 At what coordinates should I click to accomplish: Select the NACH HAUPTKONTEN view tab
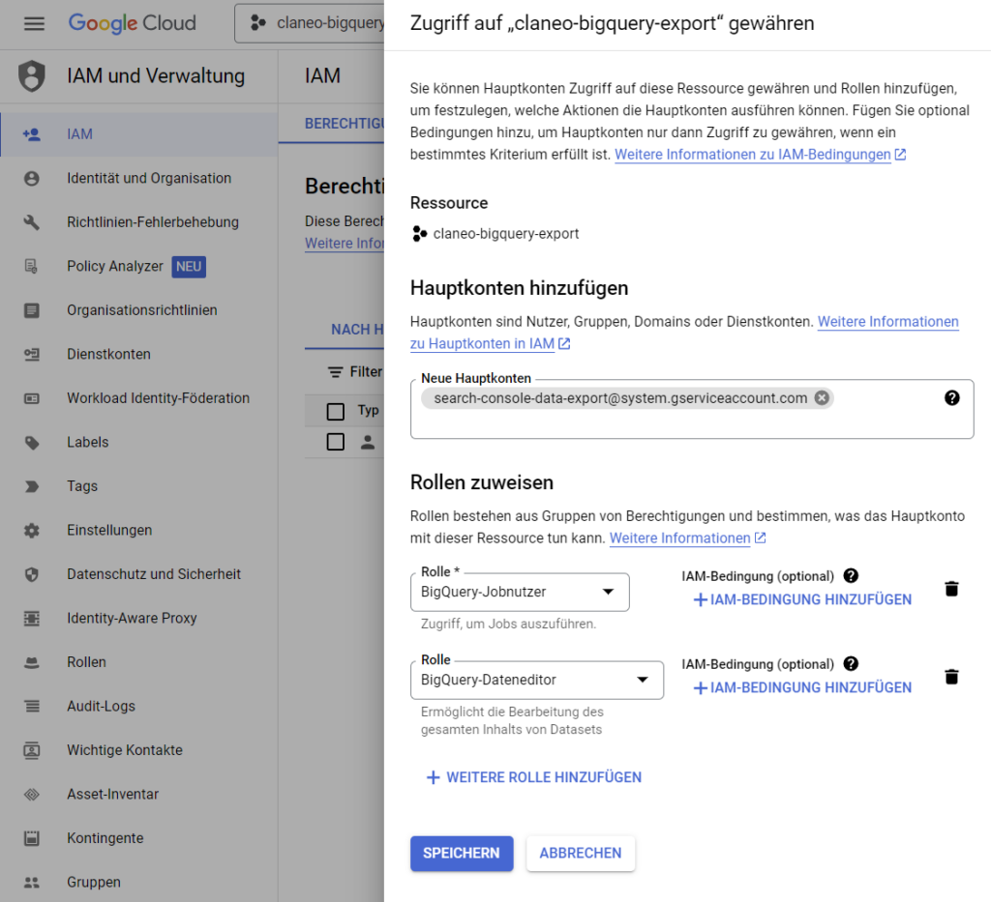357,330
